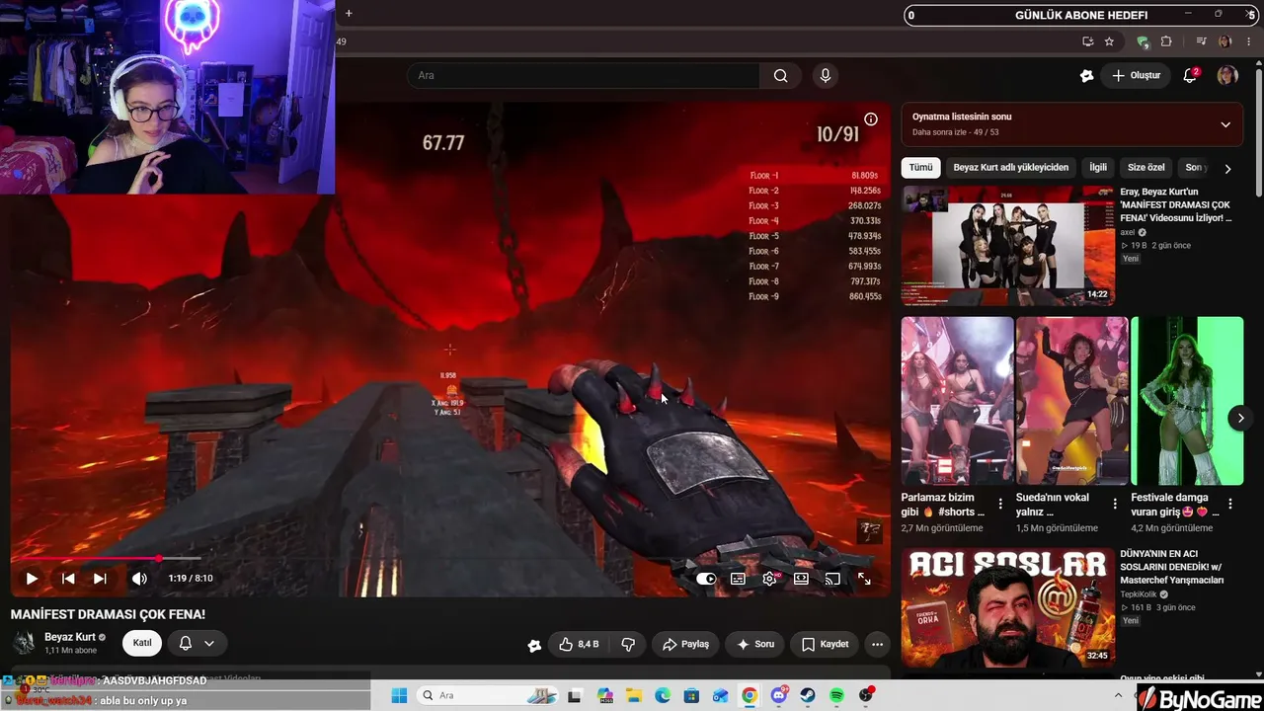Image resolution: width=1264 pixels, height=711 pixels.
Task: Select the 'Tümü' filter chip
Action: (920, 168)
